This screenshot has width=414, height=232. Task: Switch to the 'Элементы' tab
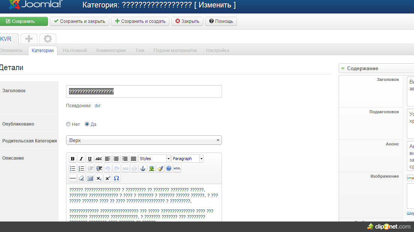click(11, 51)
